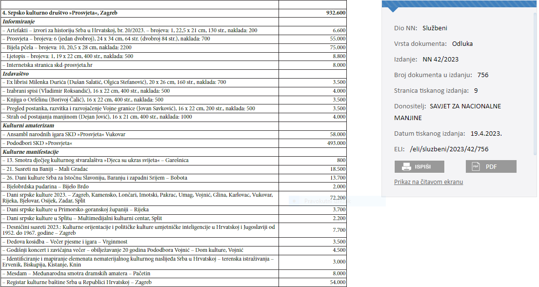This screenshot has width=539, height=287.
Task: Click the 'Informiranje' section heading
Action: 19,22
